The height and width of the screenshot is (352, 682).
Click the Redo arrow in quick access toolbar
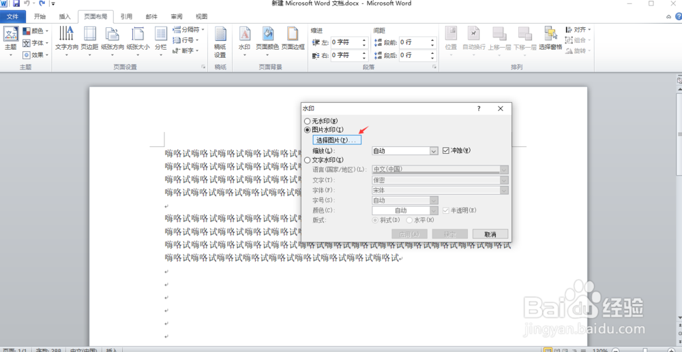42,3
